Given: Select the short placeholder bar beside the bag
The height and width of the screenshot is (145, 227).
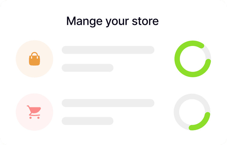Looking at the screenshot, I should pyautogui.click(x=87, y=68).
